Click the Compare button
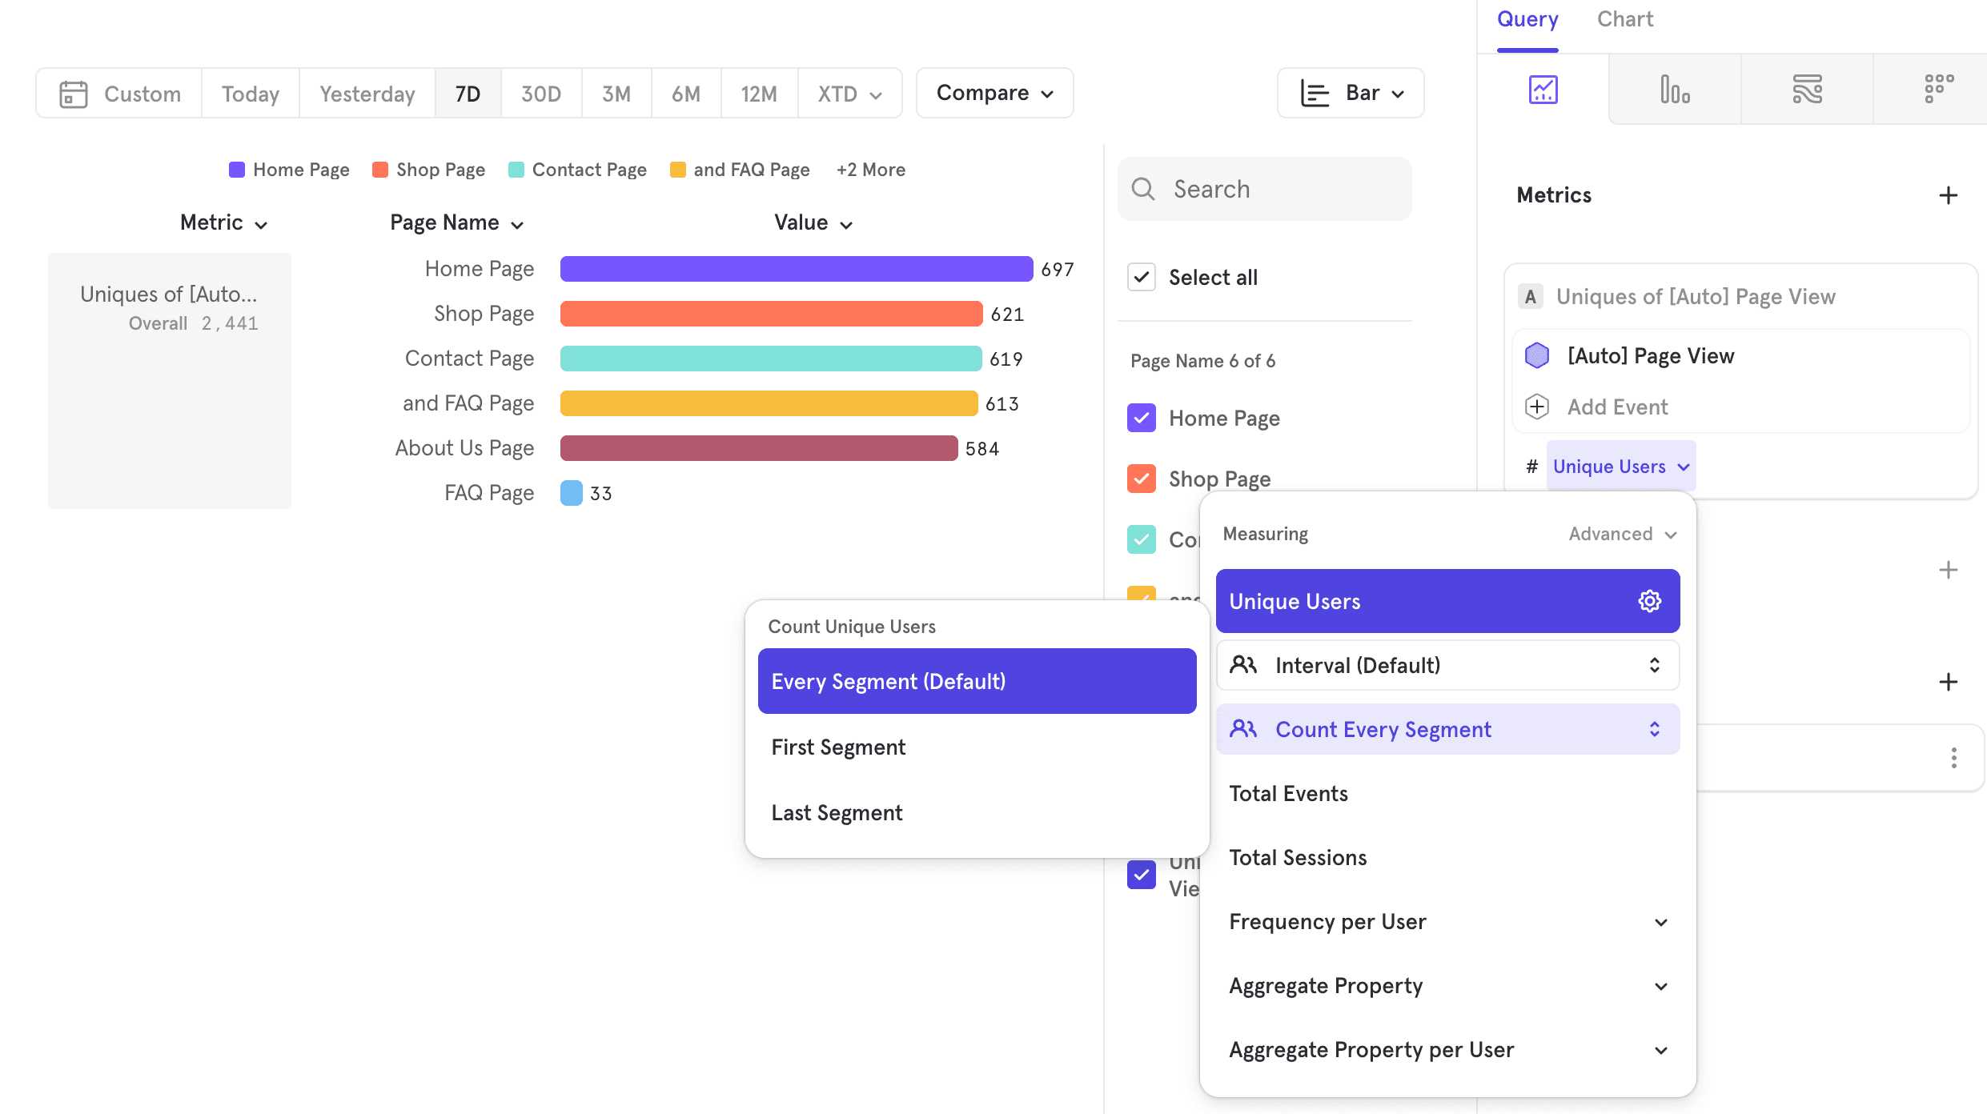The height and width of the screenshot is (1114, 1987). [994, 94]
